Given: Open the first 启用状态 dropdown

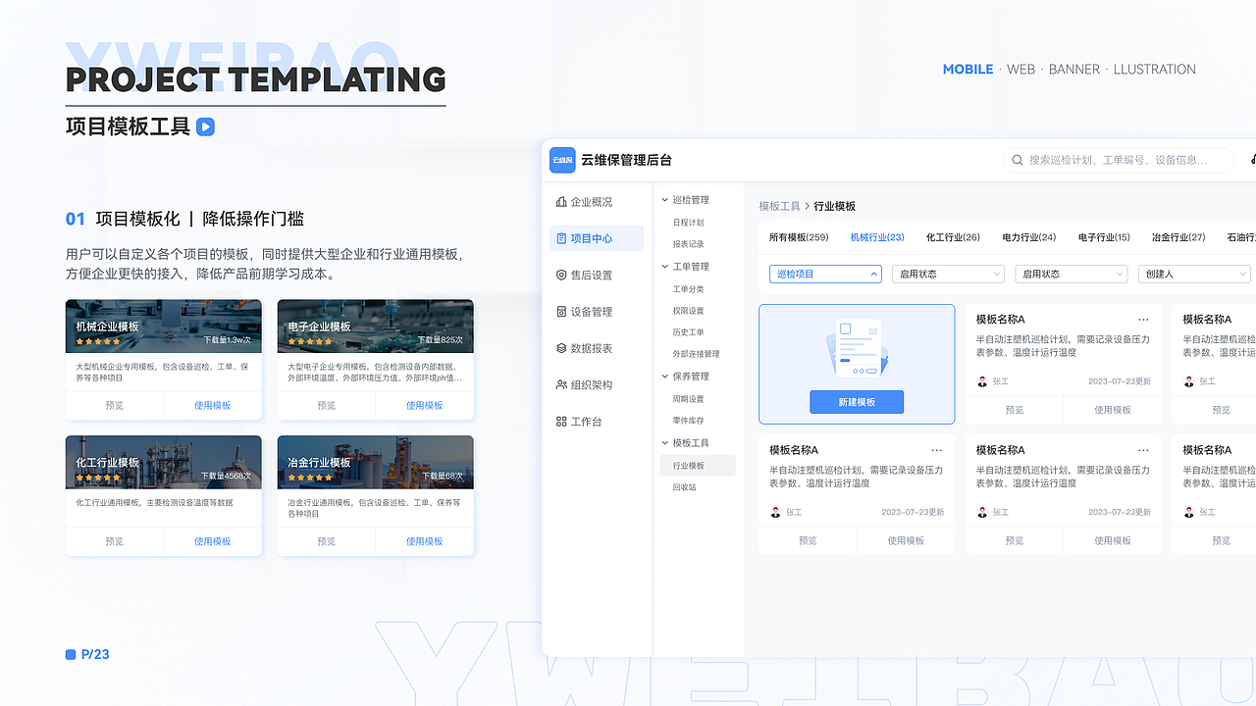Looking at the screenshot, I should (948, 275).
